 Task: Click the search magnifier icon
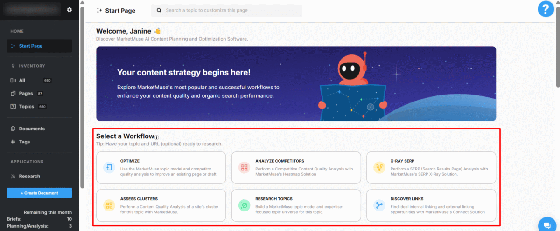159,10
